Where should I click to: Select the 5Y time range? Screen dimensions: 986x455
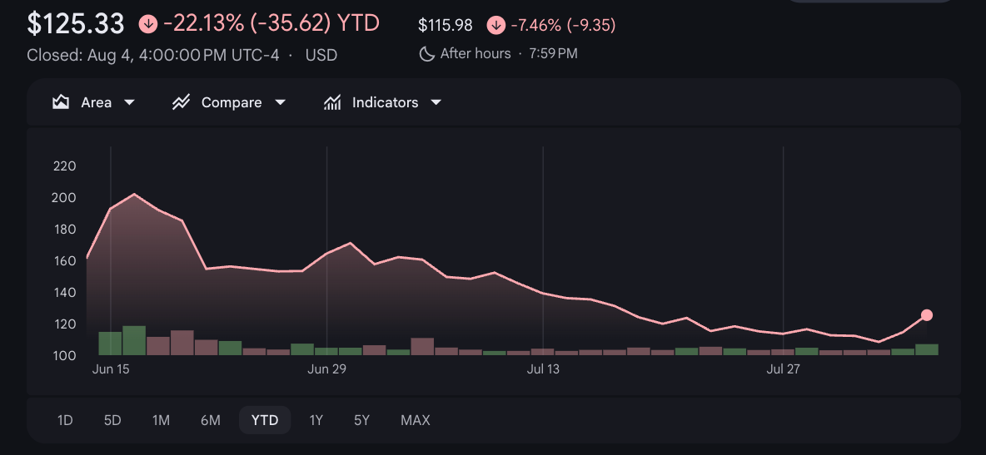point(361,420)
